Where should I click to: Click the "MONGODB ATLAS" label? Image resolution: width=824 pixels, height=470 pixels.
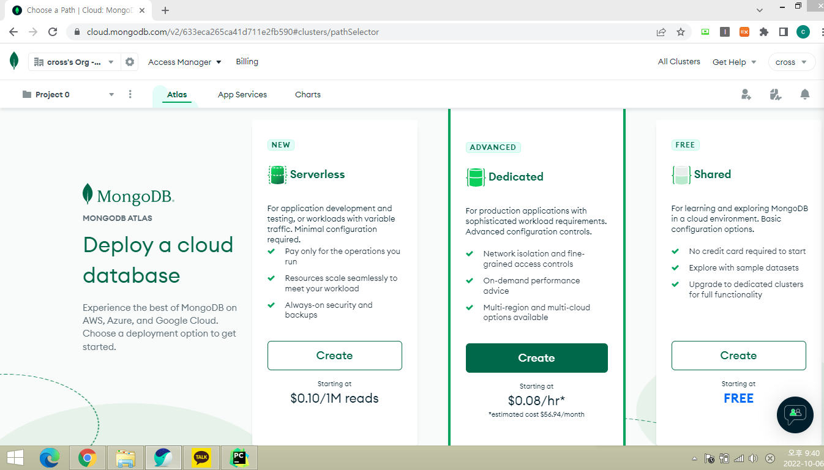118,218
